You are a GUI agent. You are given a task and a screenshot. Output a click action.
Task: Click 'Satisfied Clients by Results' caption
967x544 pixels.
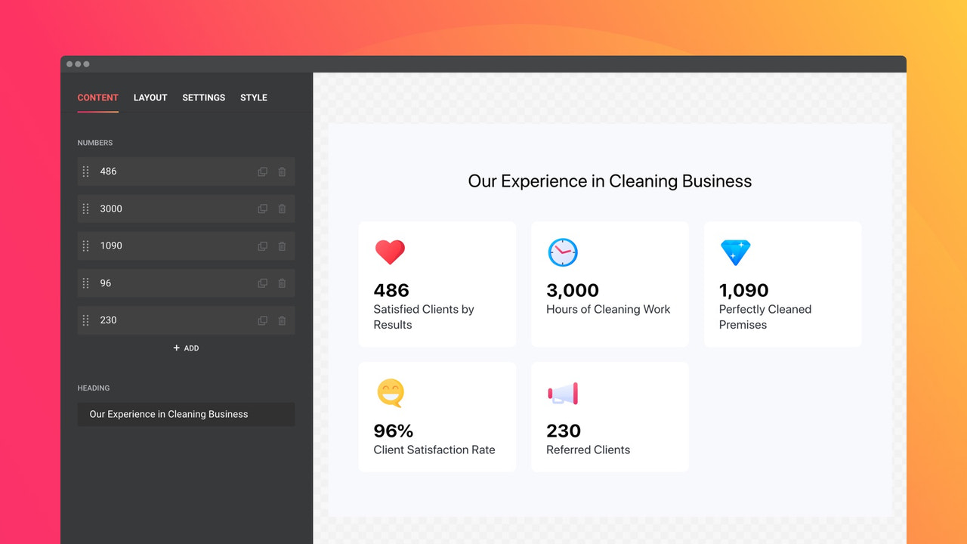point(424,317)
